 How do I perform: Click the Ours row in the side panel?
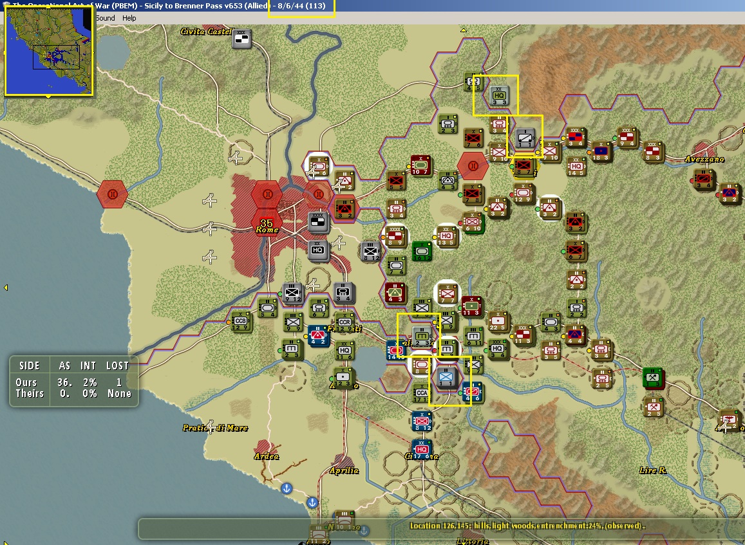pos(73,382)
